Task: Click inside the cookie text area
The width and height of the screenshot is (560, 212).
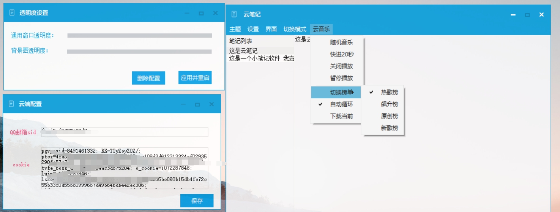Action: [x=125, y=168]
